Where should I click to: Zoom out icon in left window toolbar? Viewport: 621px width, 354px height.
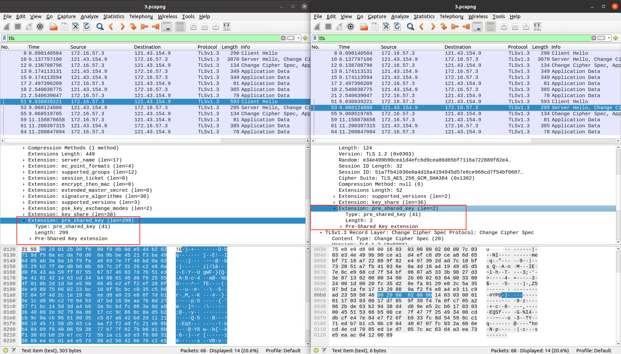pos(205,27)
